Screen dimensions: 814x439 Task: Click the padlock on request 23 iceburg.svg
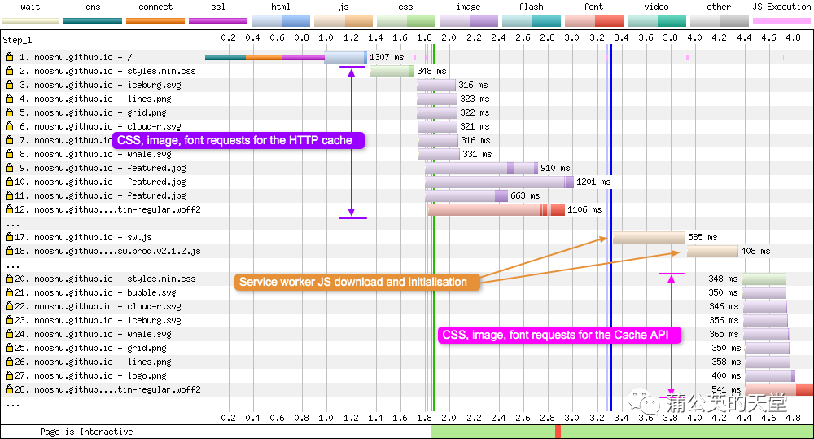9,320
